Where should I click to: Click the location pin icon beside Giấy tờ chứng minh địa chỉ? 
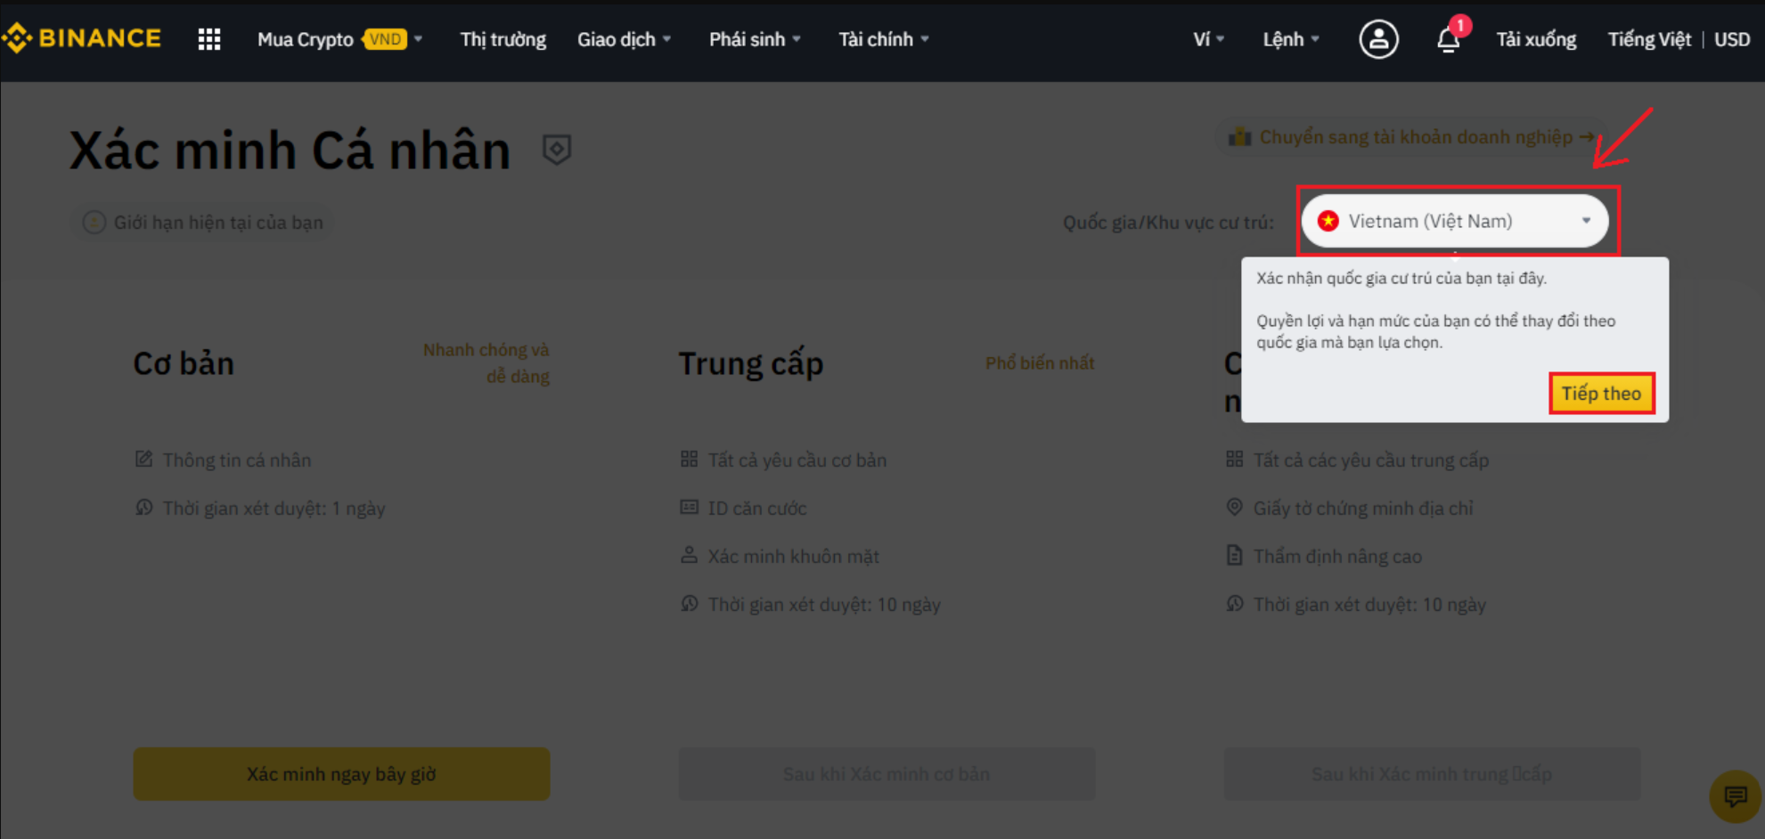click(x=1234, y=508)
